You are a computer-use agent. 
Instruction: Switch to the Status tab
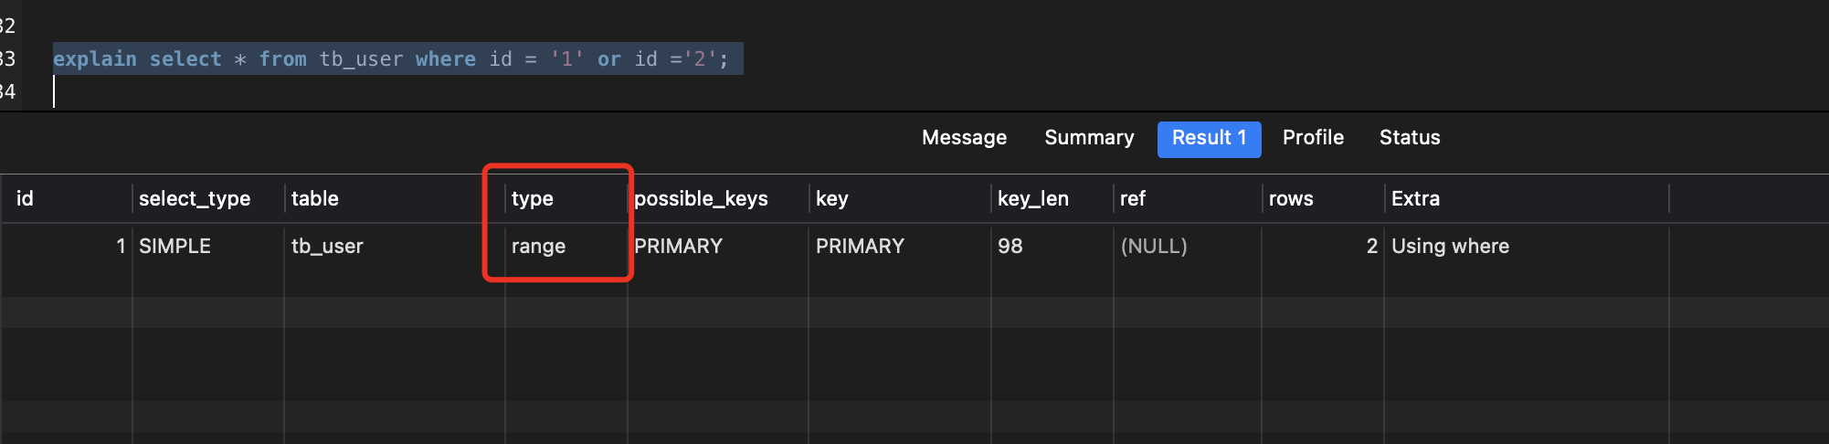tap(1410, 138)
